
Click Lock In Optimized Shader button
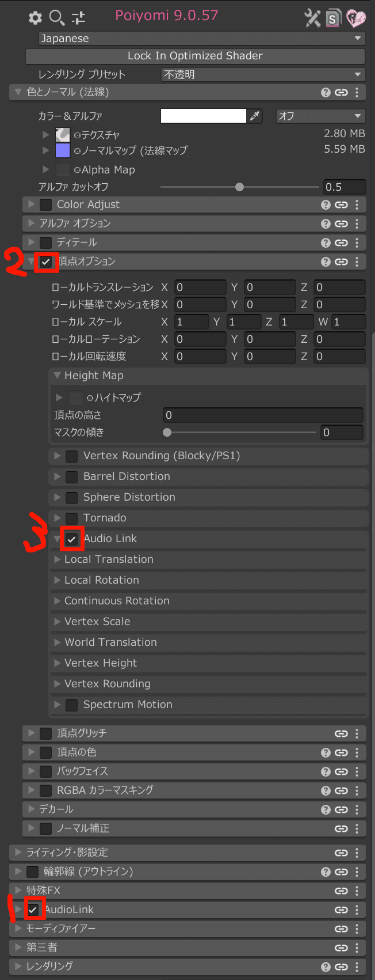coord(195,56)
